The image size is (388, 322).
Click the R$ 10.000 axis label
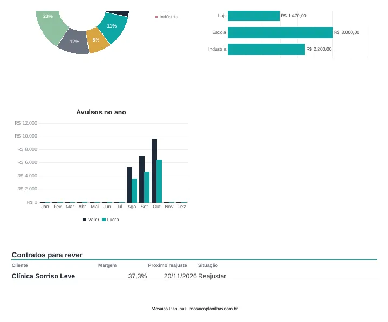(26, 136)
